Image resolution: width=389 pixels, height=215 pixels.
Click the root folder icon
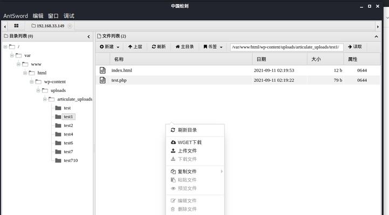click(x=12, y=46)
